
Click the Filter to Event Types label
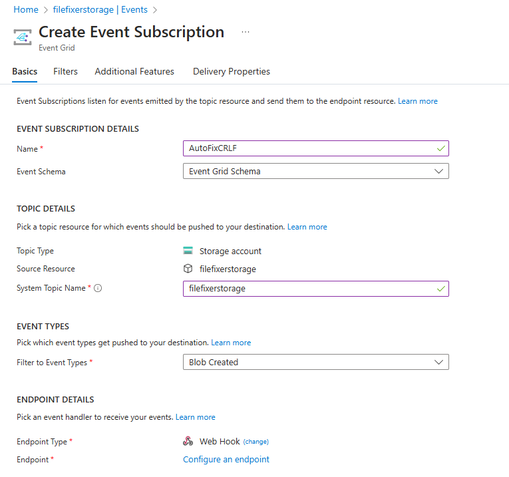(52, 363)
